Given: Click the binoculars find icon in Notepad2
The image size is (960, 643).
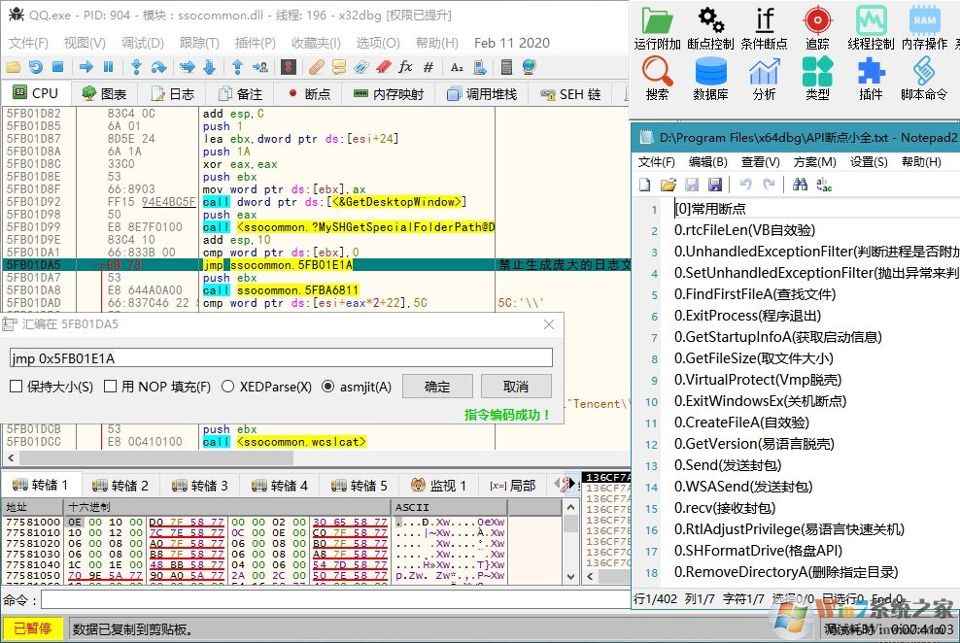Looking at the screenshot, I should coord(800,185).
